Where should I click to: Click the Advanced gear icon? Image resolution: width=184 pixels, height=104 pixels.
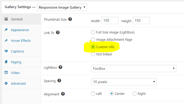point(6,83)
